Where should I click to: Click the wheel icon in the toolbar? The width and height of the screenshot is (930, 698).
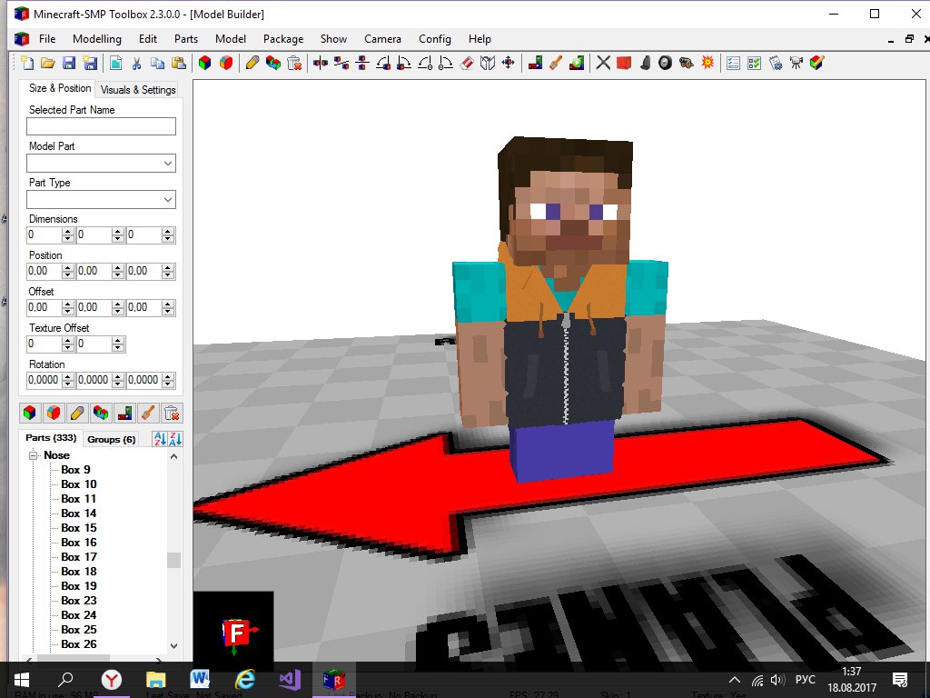[666, 63]
